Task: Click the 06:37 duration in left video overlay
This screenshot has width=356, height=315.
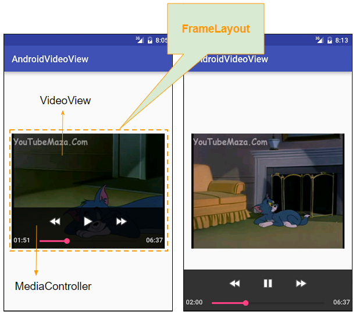Action: pyautogui.click(x=154, y=240)
